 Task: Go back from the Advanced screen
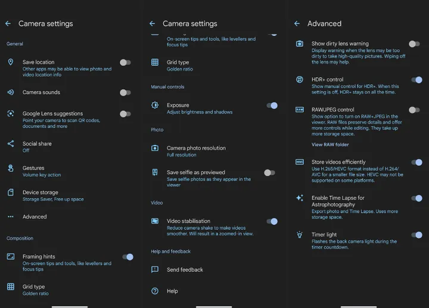pos(297,24)
